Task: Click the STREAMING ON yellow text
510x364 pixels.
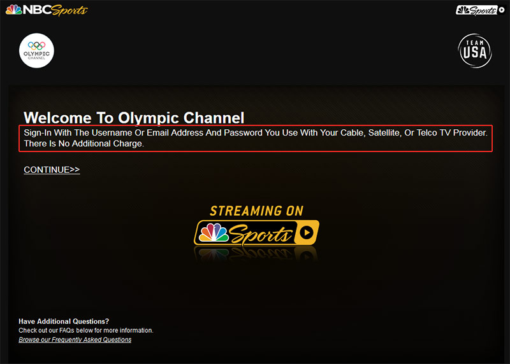Action: pyautogui.click(x=256, y=211)
